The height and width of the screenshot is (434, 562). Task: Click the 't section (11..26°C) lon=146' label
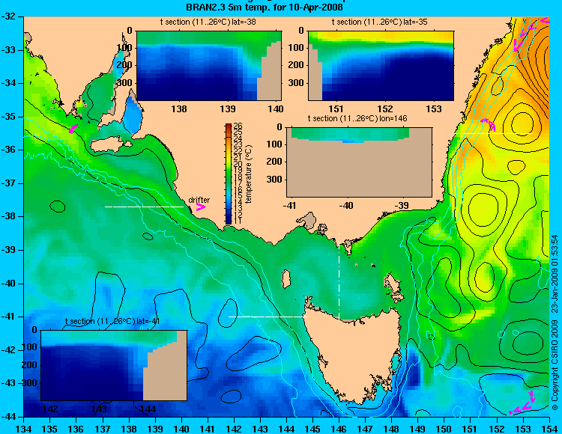tap(357, 118)
